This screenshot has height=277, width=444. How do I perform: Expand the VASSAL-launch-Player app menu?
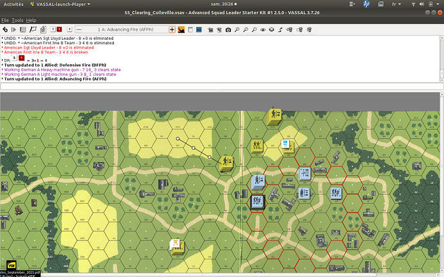pyautogui.click(x=60, y=4)
